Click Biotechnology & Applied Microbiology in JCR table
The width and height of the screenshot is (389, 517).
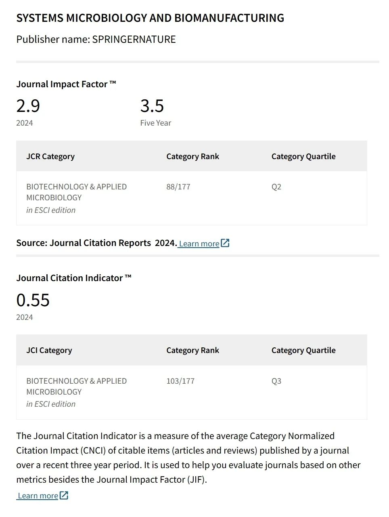tap(77, 192)
